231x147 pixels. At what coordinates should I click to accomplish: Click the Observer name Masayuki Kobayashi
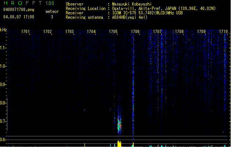[x=132, y=4]
